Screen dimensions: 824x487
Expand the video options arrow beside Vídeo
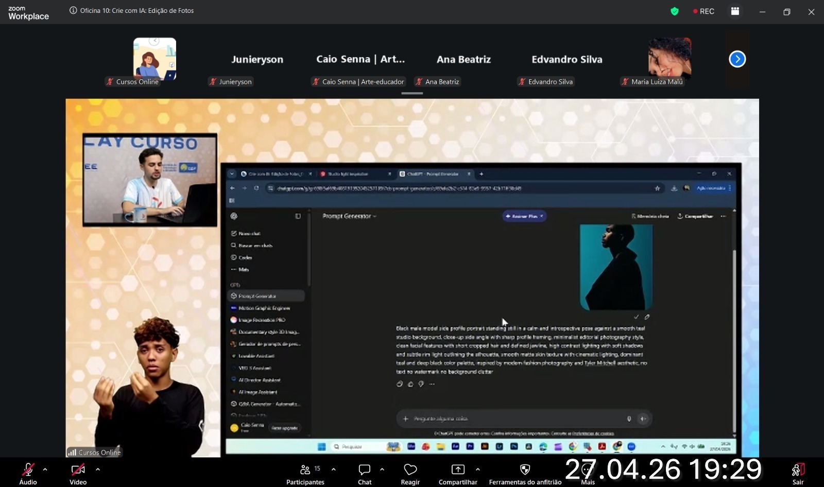tap(98, 469)
